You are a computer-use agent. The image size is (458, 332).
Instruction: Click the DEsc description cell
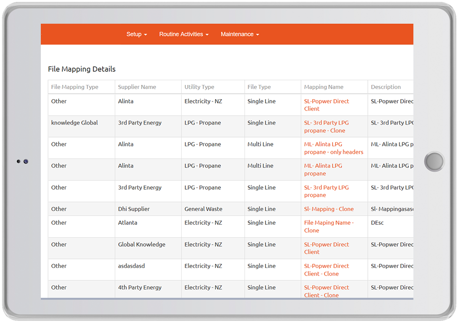(391, 226)
